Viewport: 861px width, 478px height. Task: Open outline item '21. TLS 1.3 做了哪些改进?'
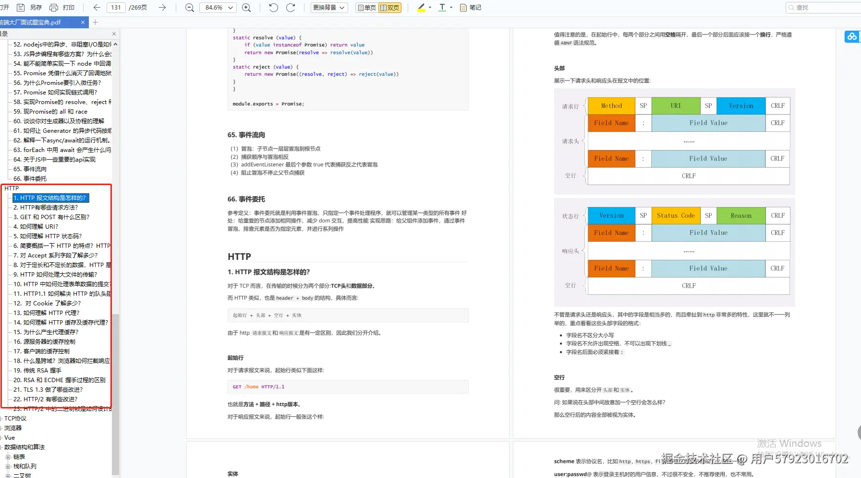click(48, 390)
